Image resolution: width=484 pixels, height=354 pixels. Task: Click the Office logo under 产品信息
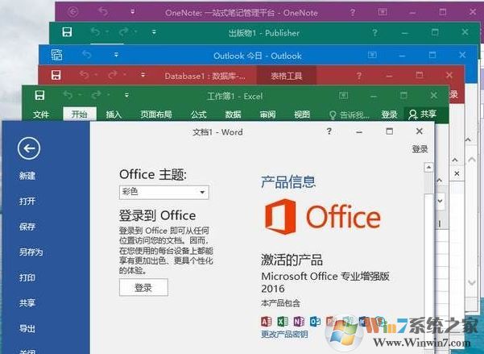click(x=323, y=217)
